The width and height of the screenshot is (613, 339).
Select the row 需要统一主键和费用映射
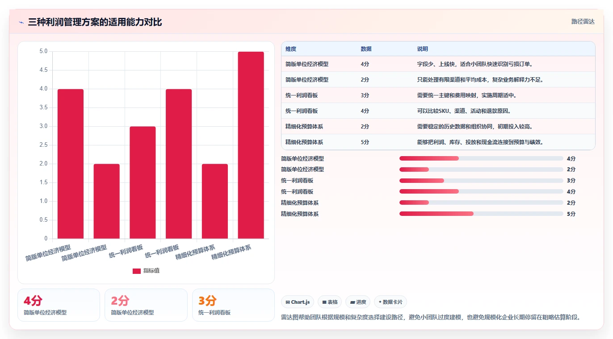tap(438, 95)
